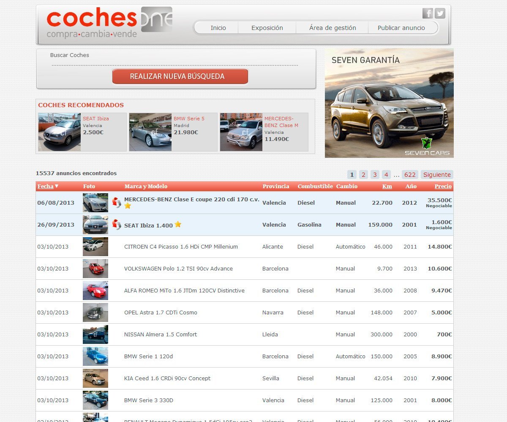Open the recommended MERCEDES-BENZ Clase M link
The height and width of the screenshot is (422, 507).
click(281, 122)
